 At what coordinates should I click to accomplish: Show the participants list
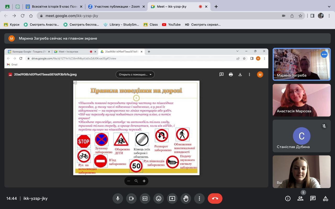300,199
